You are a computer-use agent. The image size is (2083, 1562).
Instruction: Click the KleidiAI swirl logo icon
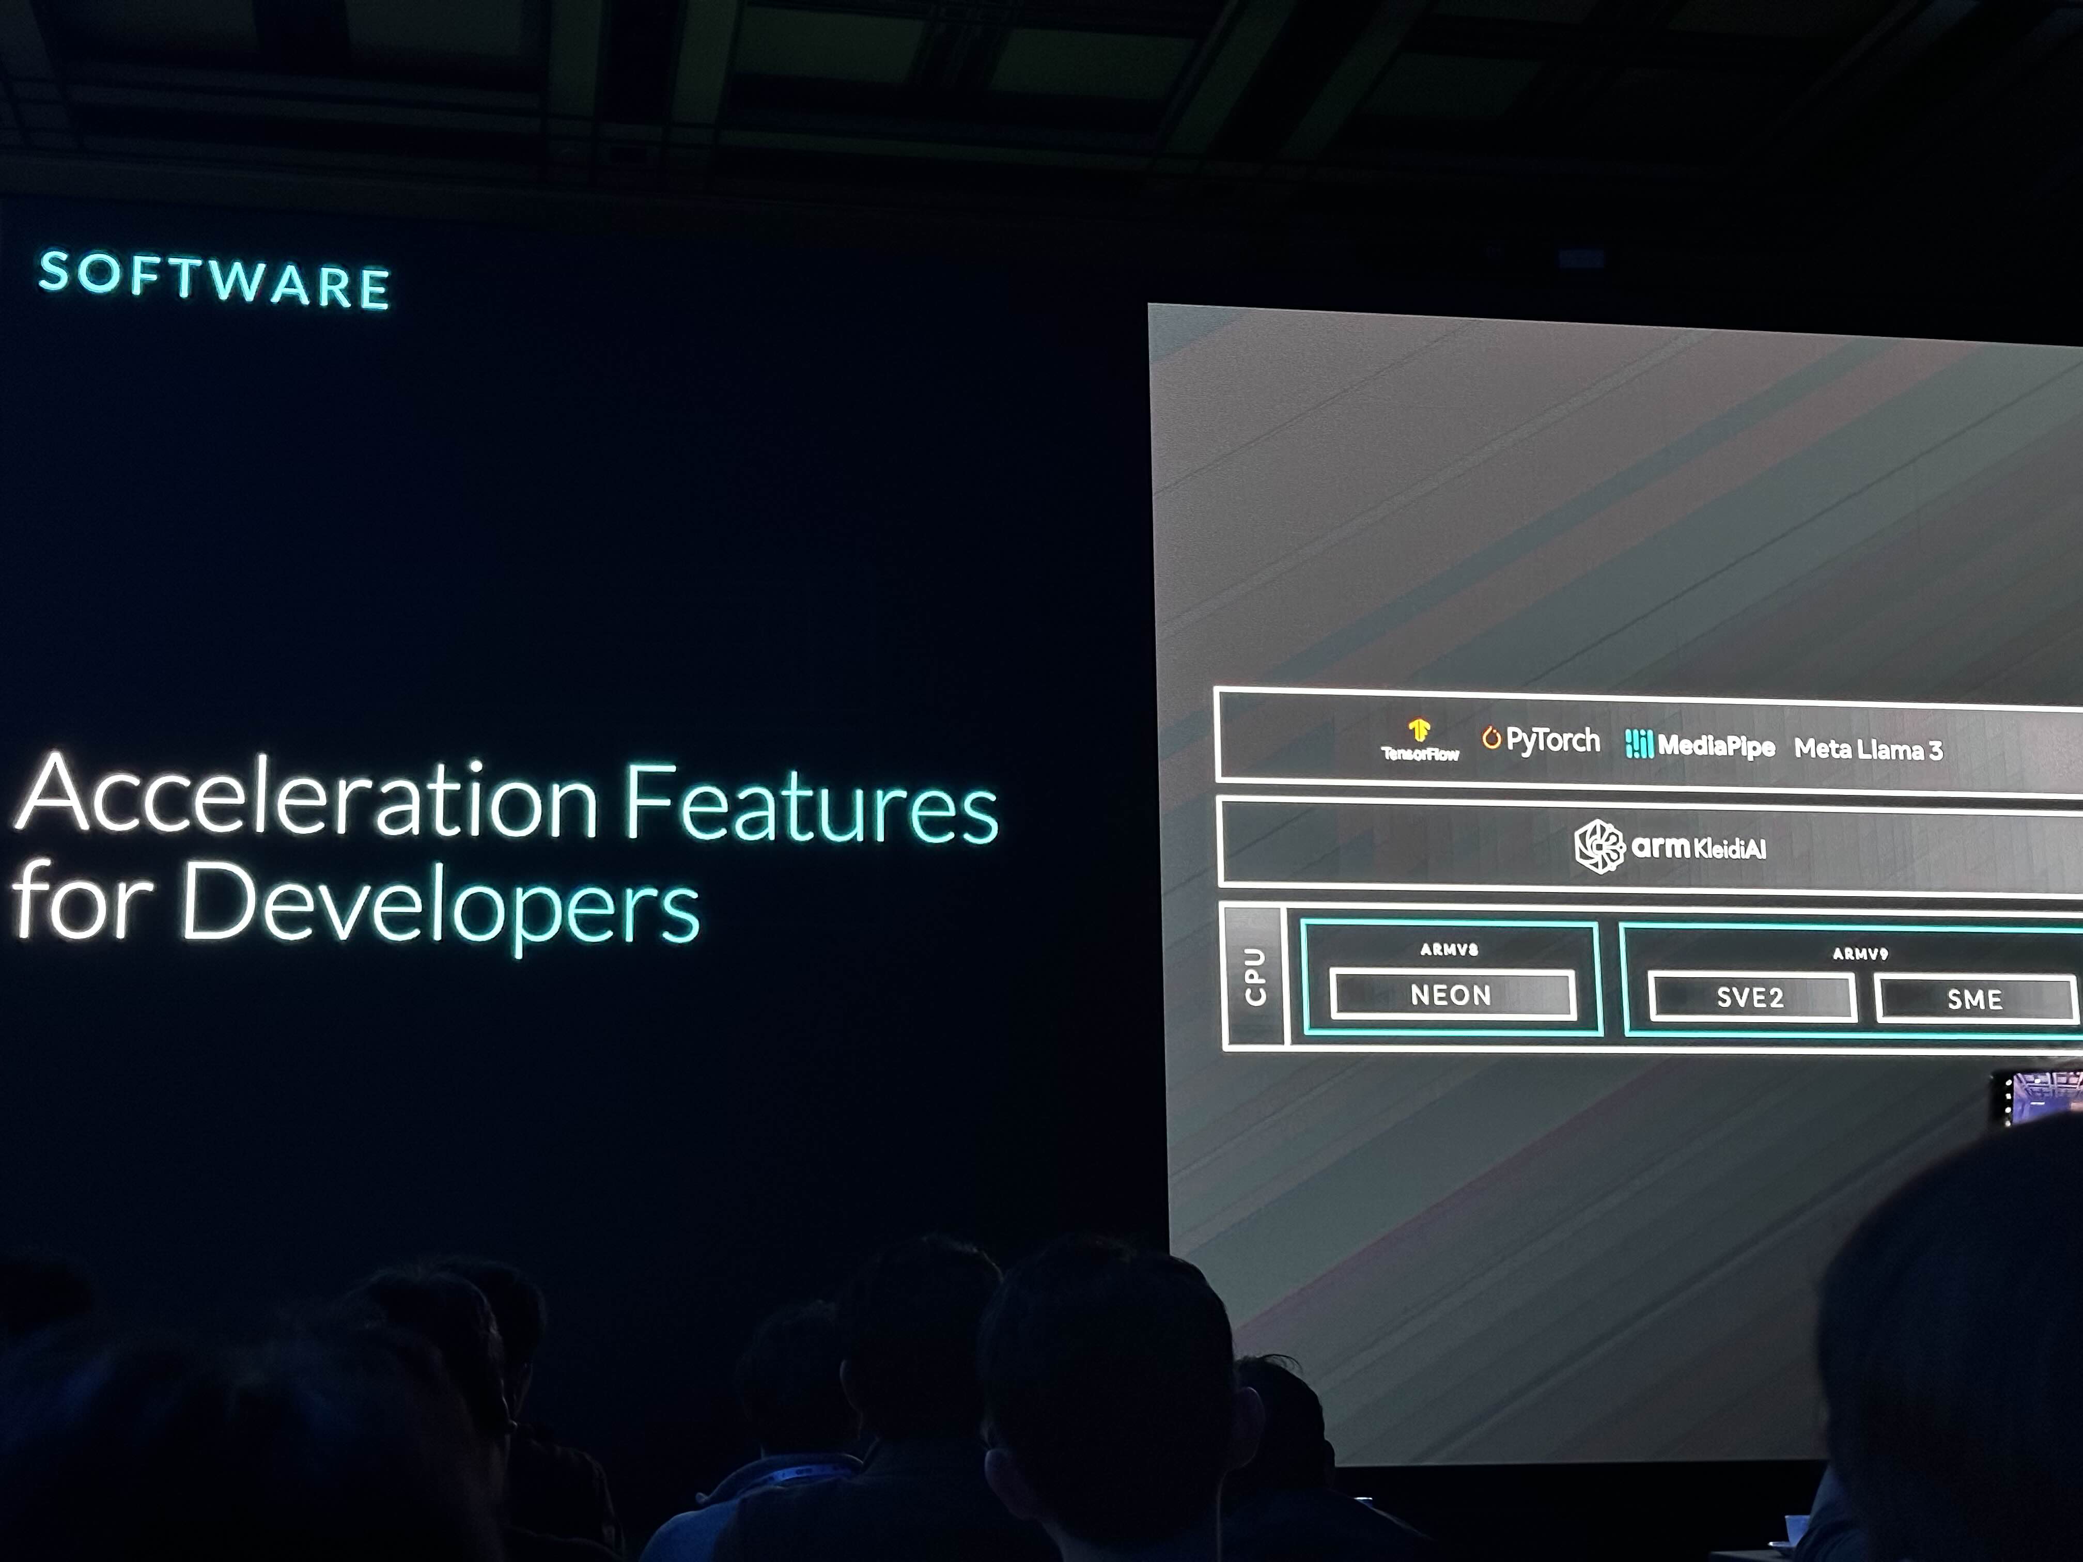[1599, 846]
